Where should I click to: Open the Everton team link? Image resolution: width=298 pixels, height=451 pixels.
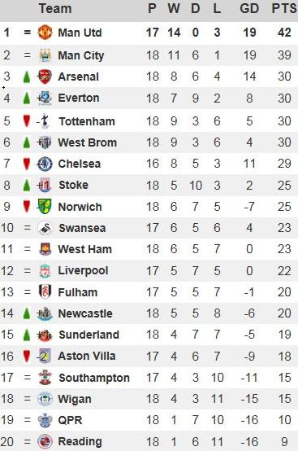tap(79, 98)
